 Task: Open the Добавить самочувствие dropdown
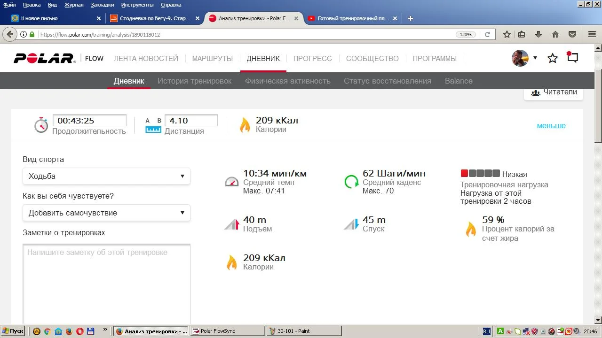[106, 213]
